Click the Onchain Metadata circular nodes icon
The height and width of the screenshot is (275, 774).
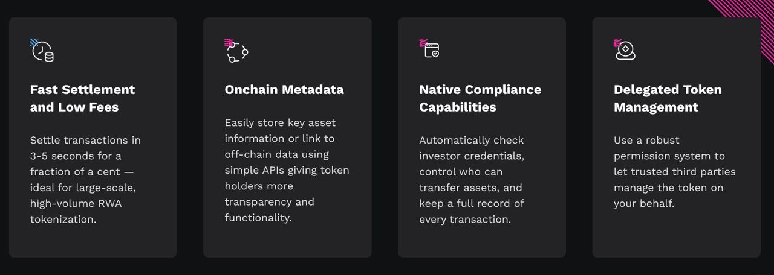coord(236,51)
